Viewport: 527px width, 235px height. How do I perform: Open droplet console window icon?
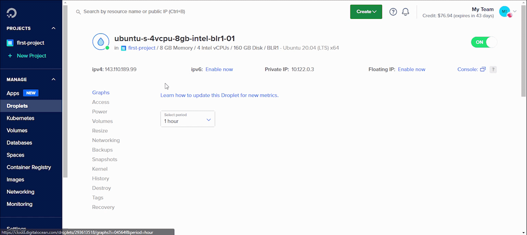pyautogui.click(x=483, y=69)
